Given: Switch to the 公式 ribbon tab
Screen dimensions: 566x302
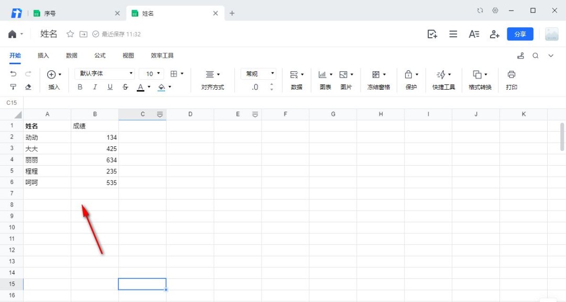Looking at the screenshot, I should 100,56.
